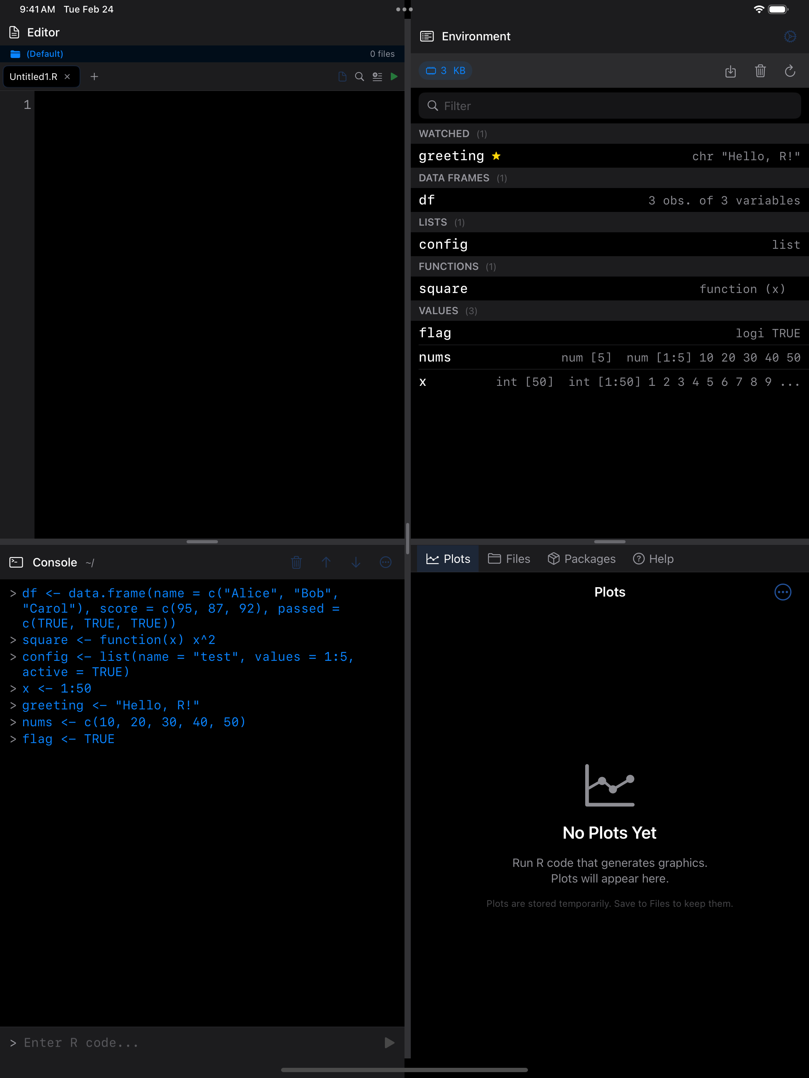Switch to the Packages tab

[x=581, y=559]
